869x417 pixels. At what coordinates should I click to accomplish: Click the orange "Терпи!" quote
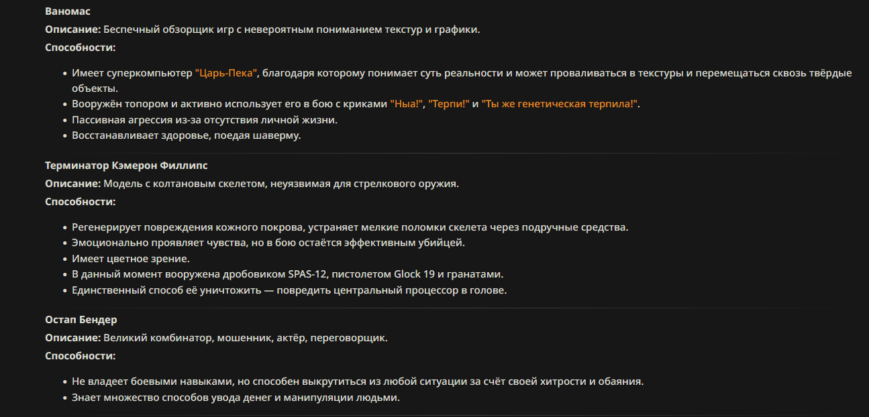[x=448, y=104]
